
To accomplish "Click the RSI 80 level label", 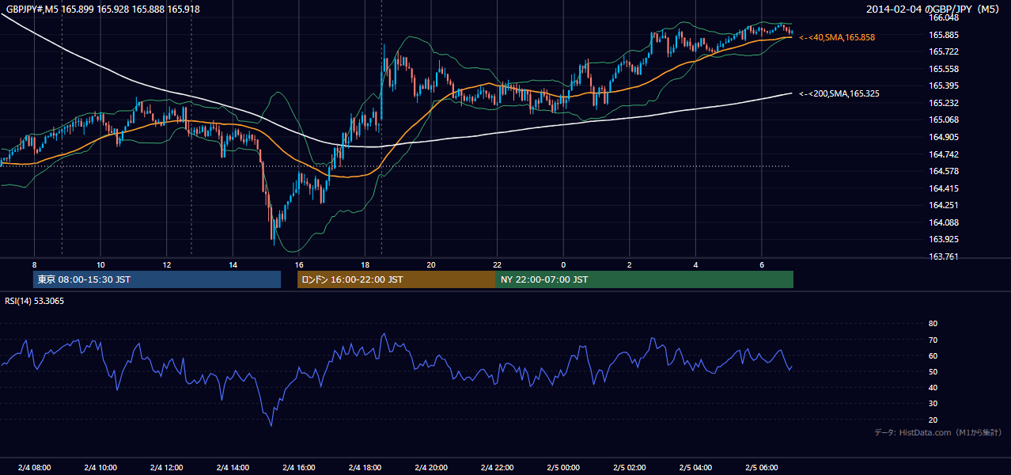I will coord(933,324).
